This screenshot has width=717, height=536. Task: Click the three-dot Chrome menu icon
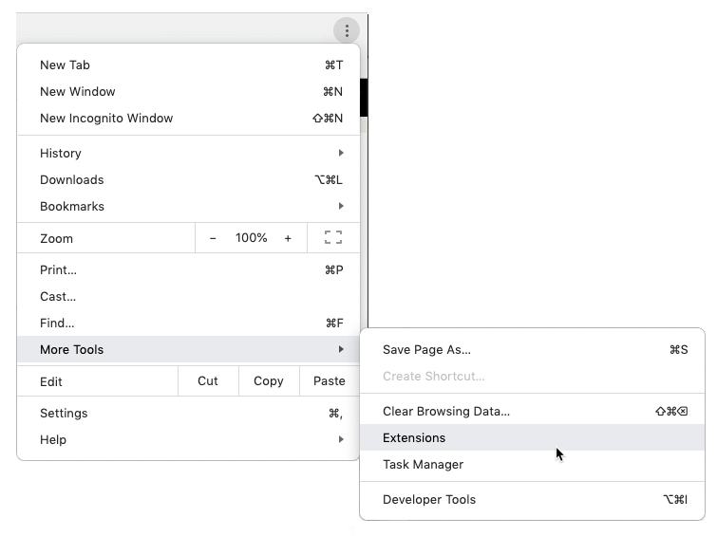coord(347,31)
